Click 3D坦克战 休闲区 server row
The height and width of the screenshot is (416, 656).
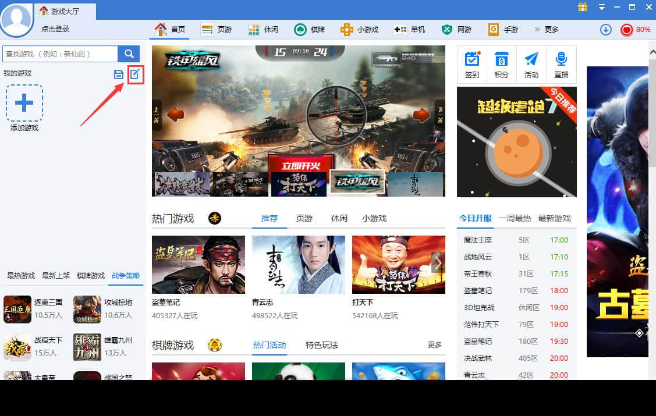click(516, 307)
